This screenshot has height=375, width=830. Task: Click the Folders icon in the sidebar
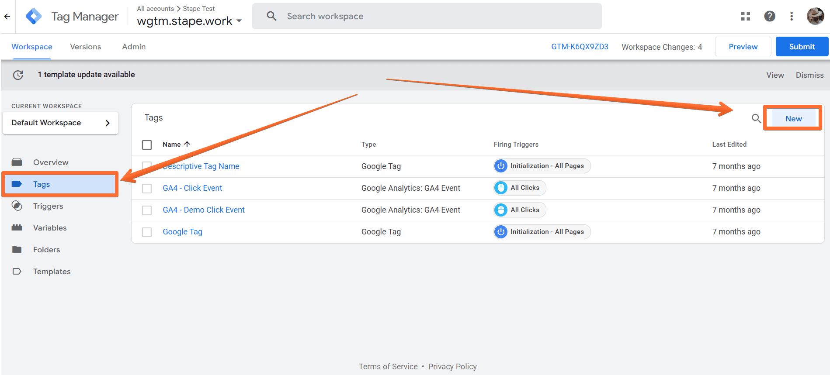click(17, 250)
